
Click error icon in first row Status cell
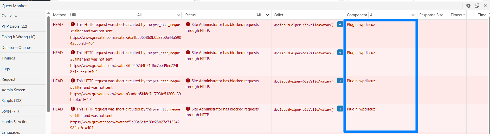pos(188,24)
